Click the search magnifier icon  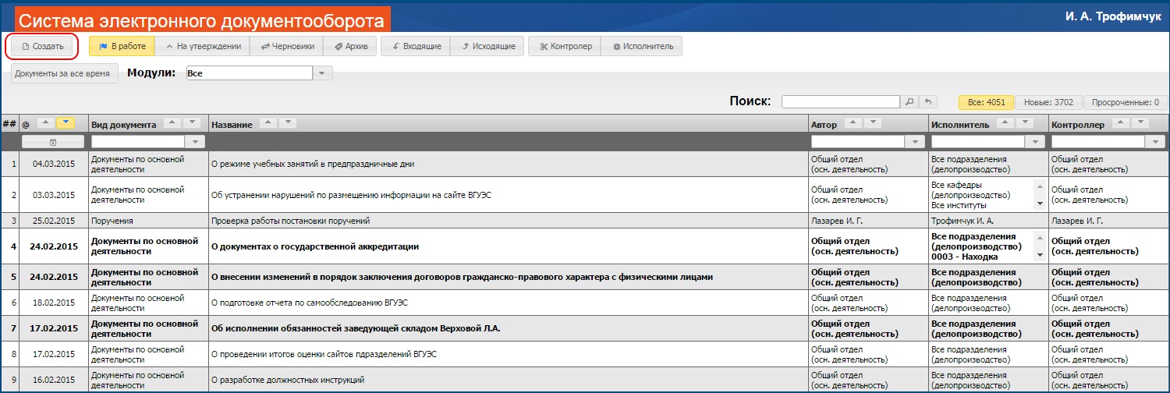click(x=909, y=102)
